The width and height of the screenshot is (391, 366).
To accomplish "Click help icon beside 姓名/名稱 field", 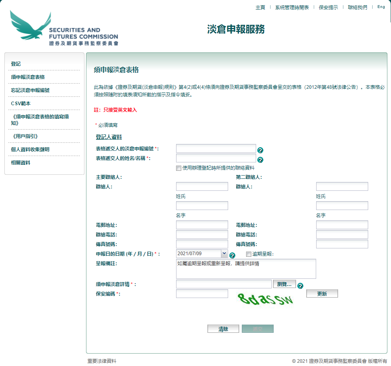I will click(x=260, y=160).
